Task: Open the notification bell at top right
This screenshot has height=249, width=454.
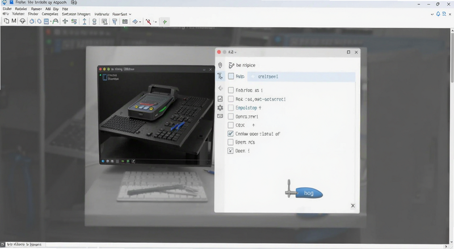Action: click(438, 14)
